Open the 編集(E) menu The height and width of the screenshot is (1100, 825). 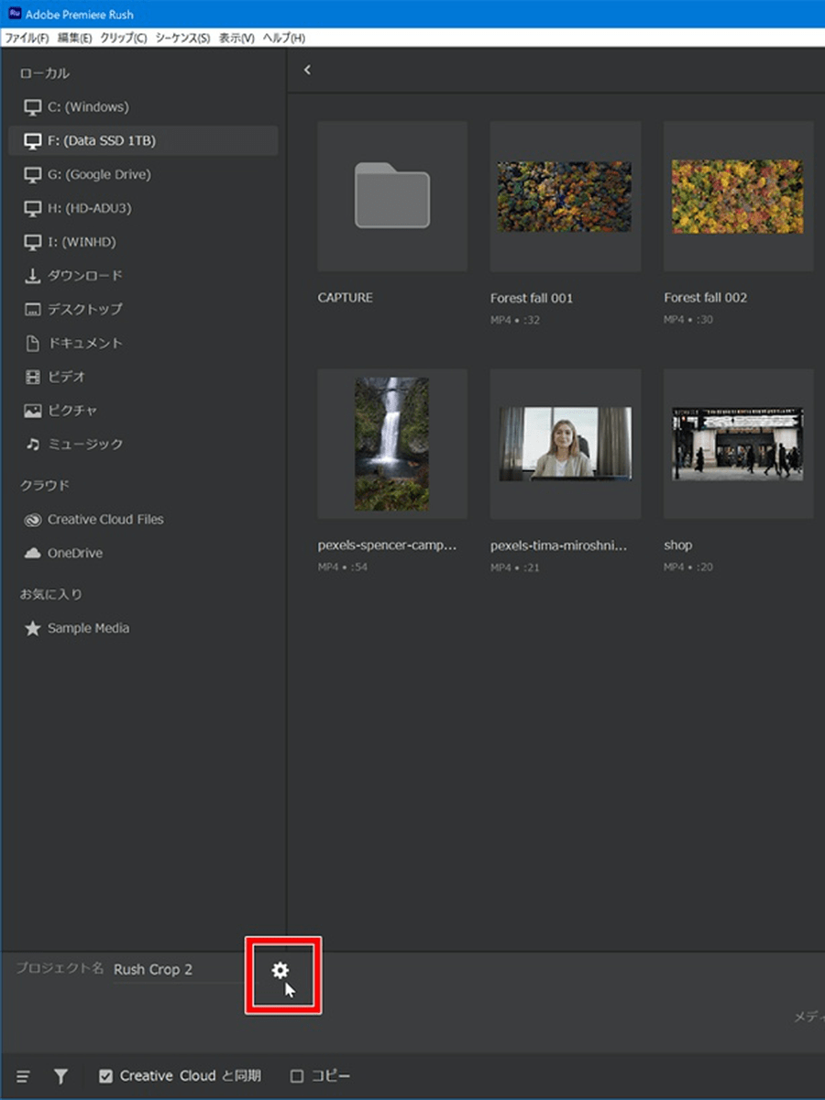(74, 38)
